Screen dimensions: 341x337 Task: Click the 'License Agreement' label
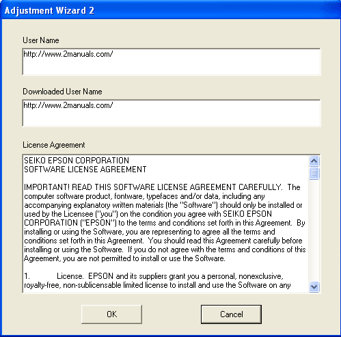(54, 145)
